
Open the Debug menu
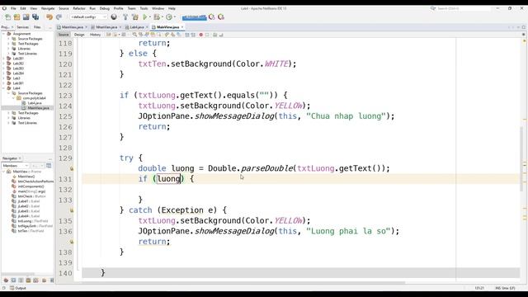105,8
